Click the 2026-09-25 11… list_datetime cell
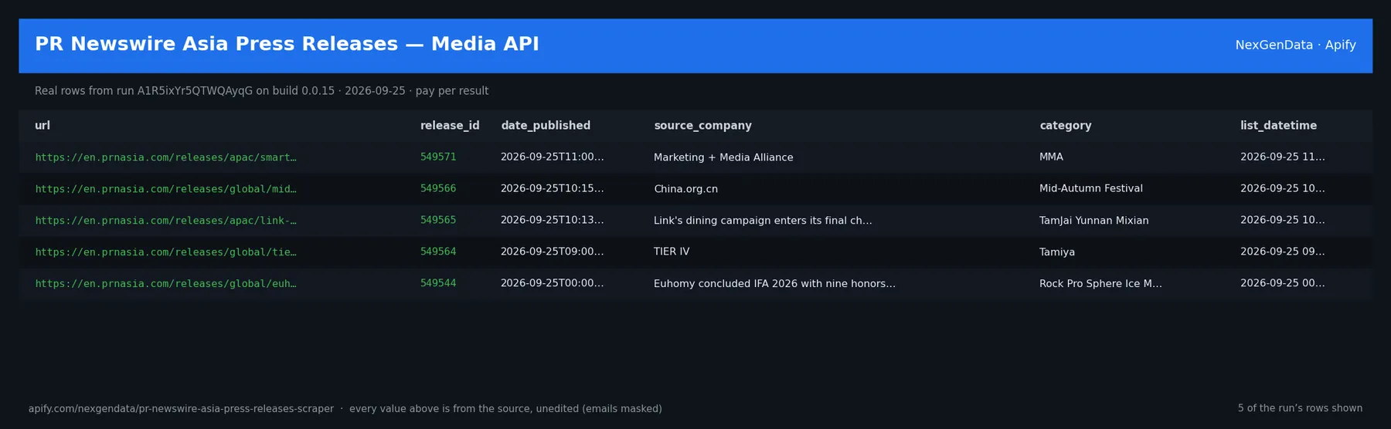1391x429 pixels. [x=1283, y=157]
